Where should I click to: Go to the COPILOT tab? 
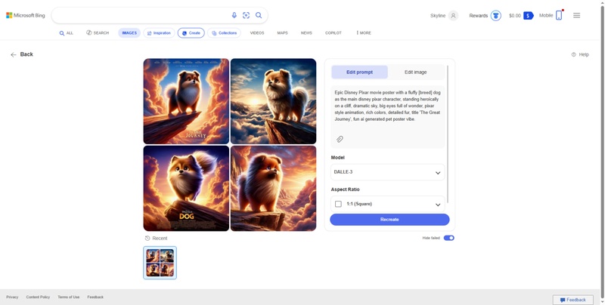[334, 33]
